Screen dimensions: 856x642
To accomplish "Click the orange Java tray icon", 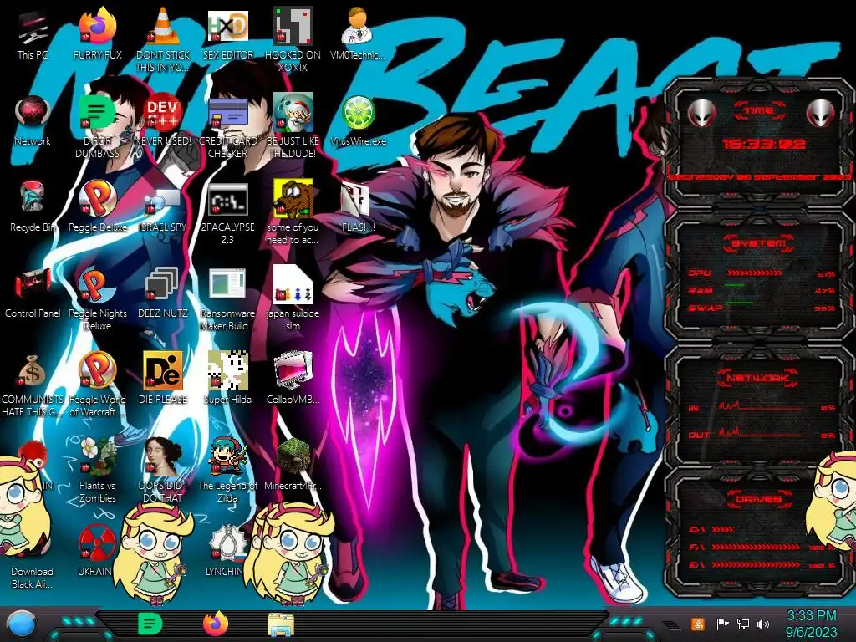I will pos(697,624).
